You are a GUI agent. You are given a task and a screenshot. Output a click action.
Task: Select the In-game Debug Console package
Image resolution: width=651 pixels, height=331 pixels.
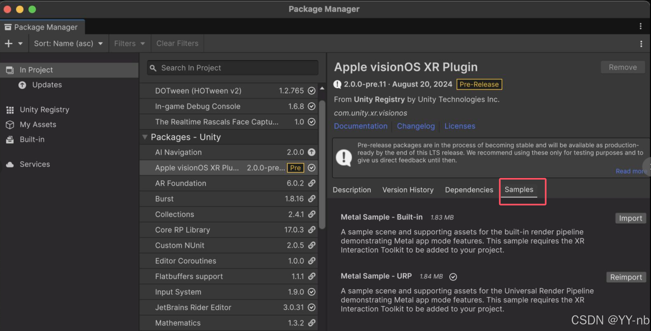229,106
